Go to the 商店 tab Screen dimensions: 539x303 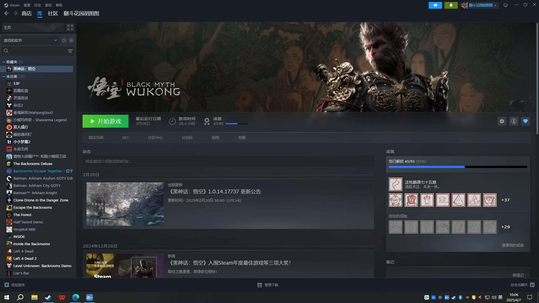[x=27, y=13]
